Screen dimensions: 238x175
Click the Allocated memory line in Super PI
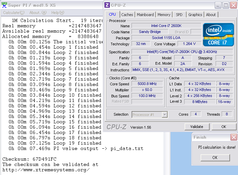tap(50, 37)
